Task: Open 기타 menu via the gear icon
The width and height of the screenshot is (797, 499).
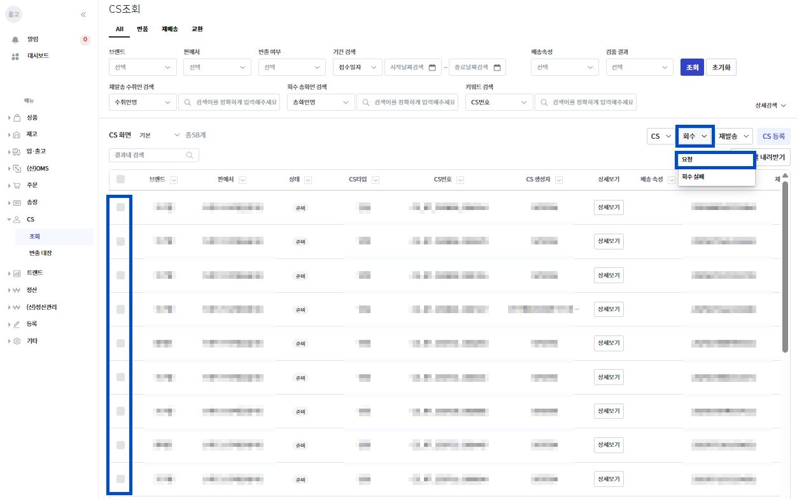Action: point(17,341)
